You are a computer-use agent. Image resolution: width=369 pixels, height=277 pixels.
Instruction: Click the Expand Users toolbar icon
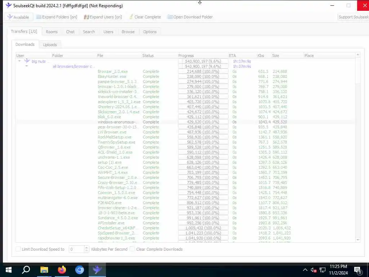click(86, 17)
